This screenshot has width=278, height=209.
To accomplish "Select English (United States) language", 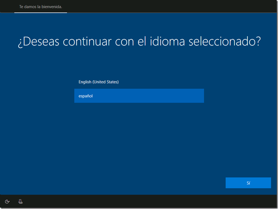I will pos(99,82).
